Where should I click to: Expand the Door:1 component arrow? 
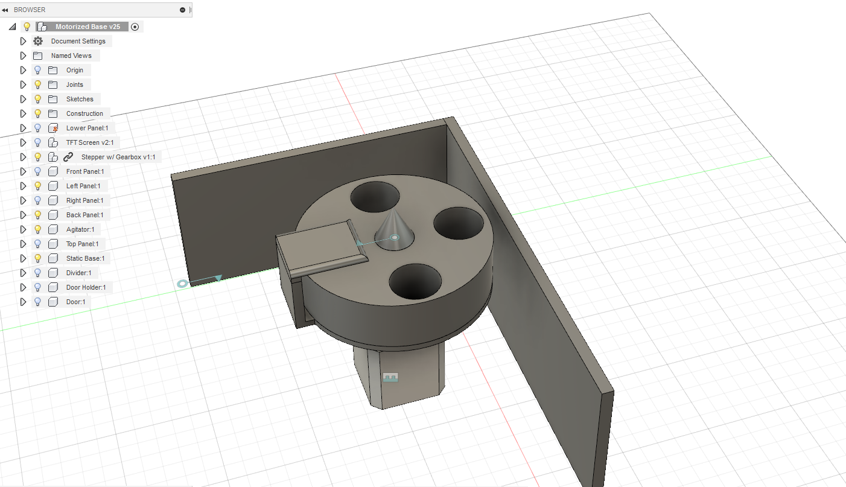23,302
